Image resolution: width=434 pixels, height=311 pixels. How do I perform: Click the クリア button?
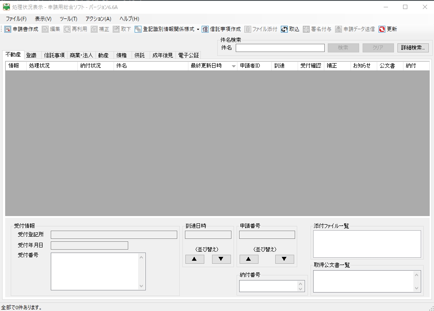378,48
